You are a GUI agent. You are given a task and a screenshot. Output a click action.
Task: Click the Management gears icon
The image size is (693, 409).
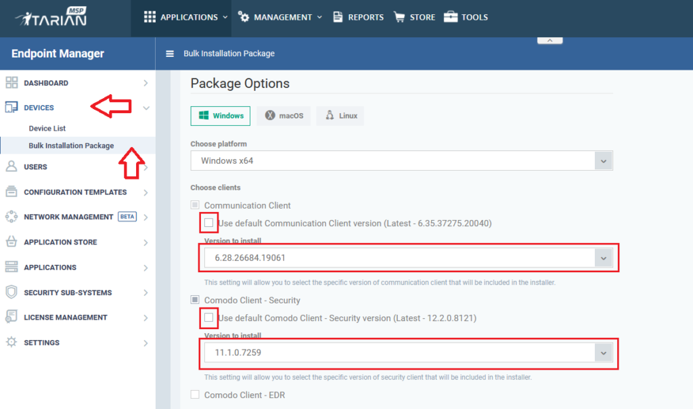point(244,17)
